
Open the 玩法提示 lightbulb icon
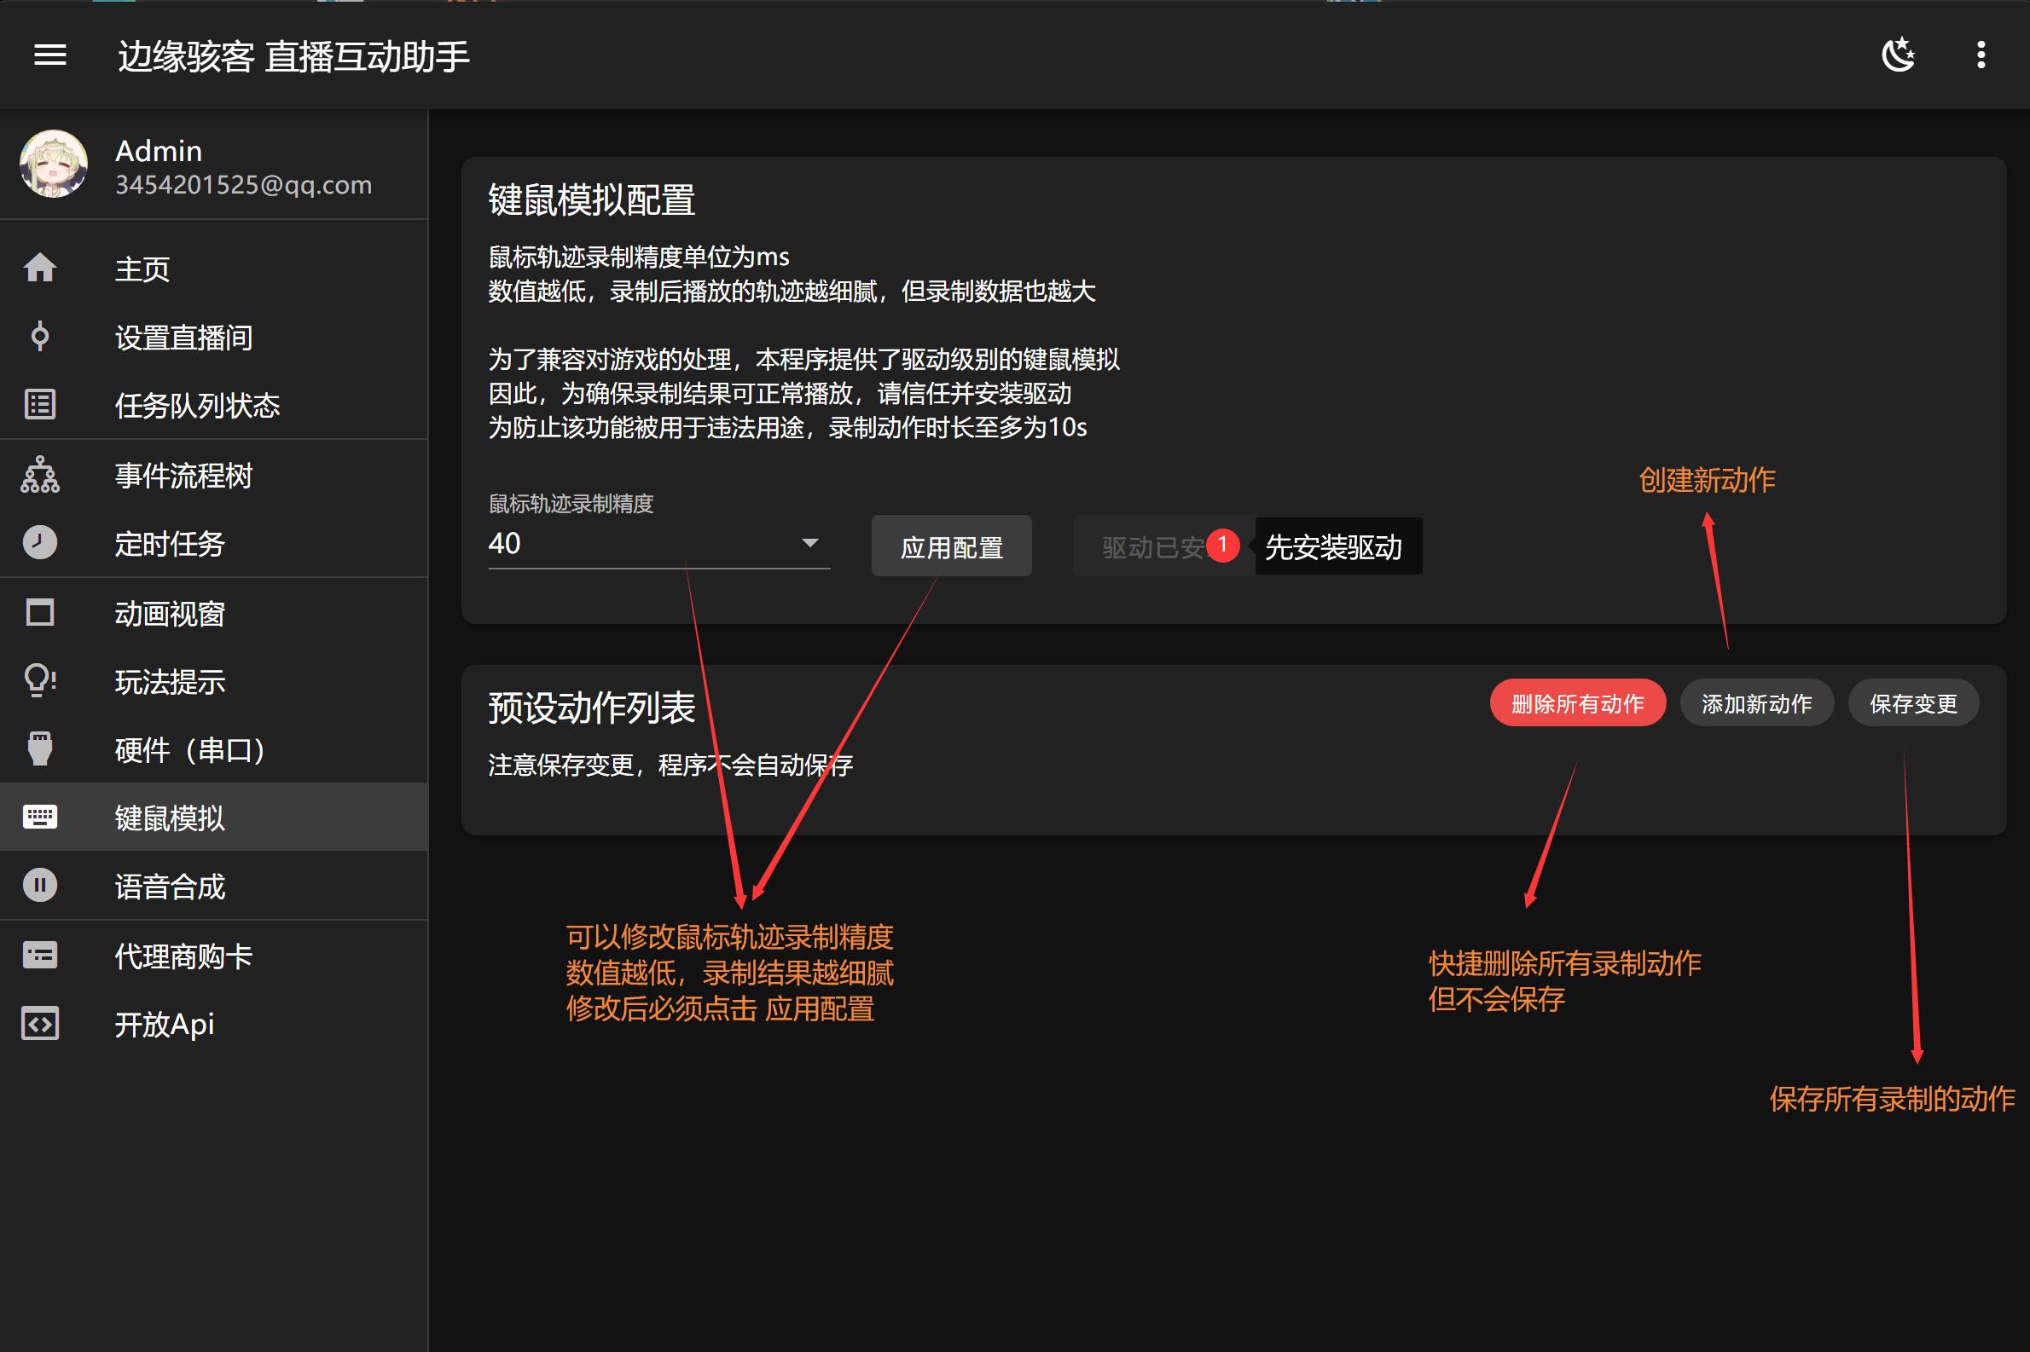pyautogui.click(x=41, y=680)
